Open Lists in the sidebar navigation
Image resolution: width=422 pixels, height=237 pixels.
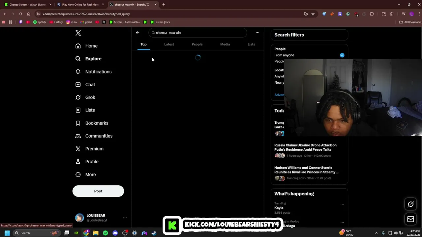pyautogui.click(x=85, y=110)
